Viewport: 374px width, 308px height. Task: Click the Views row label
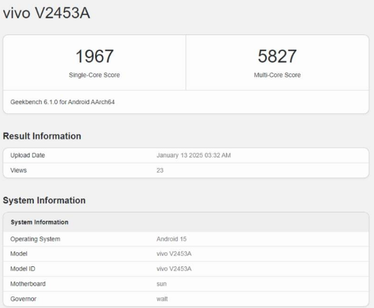[19, 171]
